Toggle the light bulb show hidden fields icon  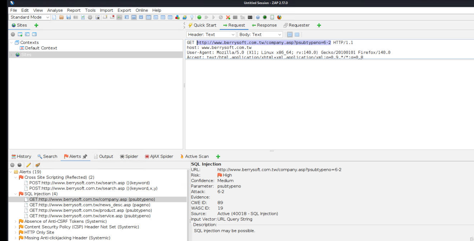coord(192,17)
